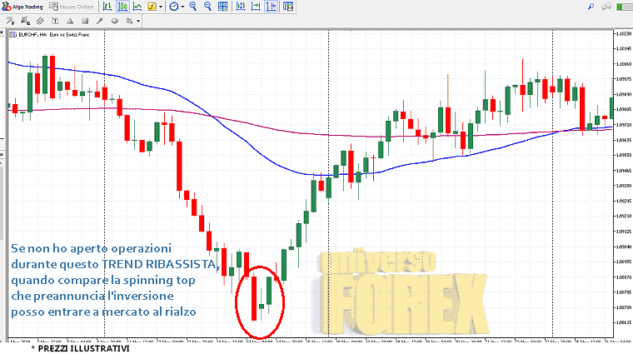Switch chart to bar chart view
Image resolution: width=633 pixels, height=354 pixels.
[x=108, y=6]
